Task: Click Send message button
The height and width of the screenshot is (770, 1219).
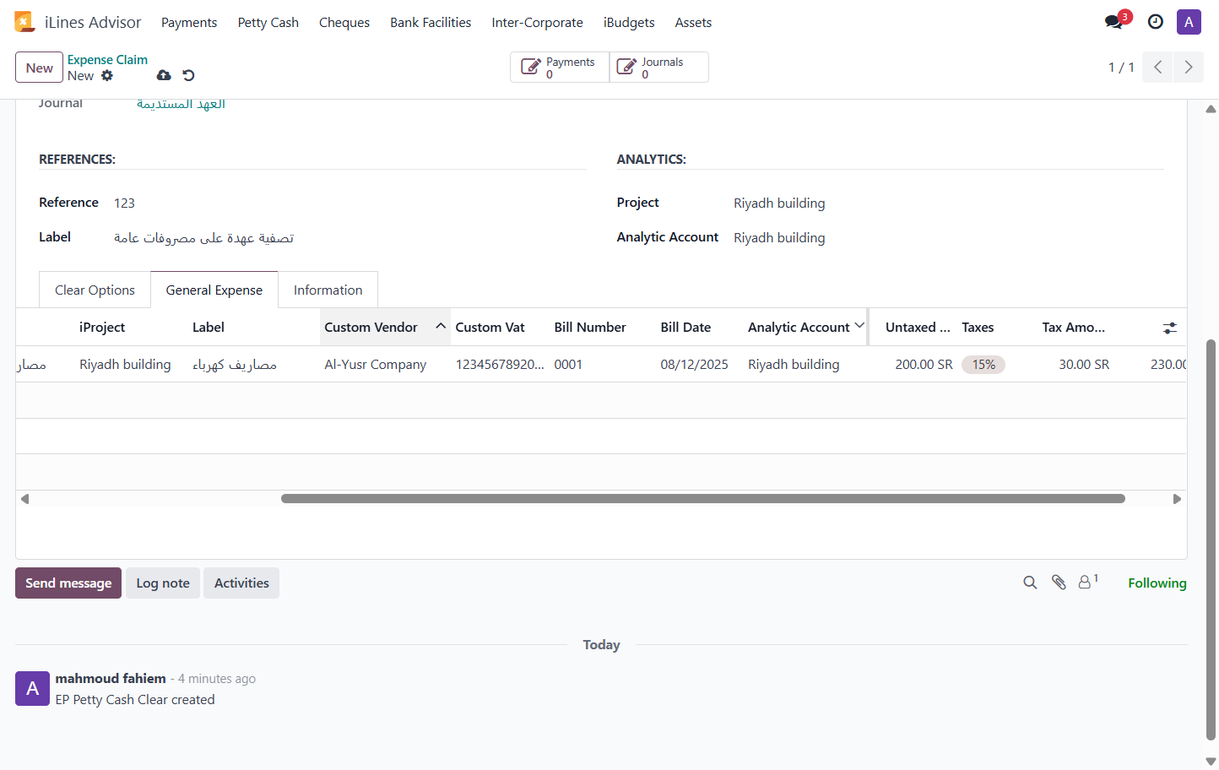Action: tap(68, 583)
